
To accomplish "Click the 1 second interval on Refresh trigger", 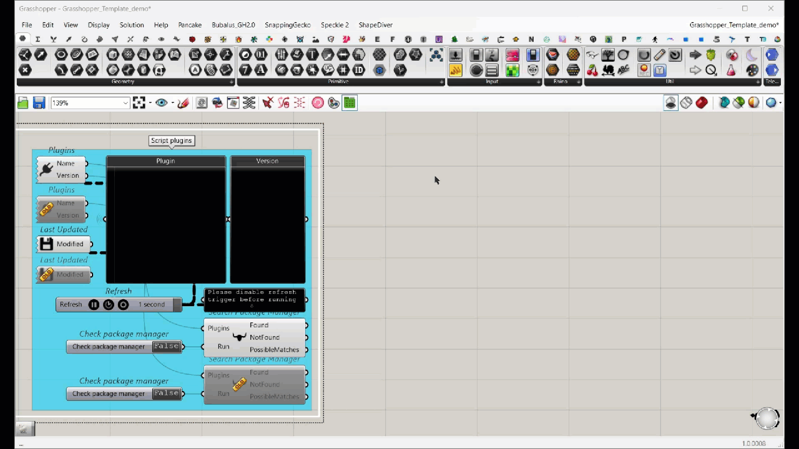I will click(x=152, y=304).
